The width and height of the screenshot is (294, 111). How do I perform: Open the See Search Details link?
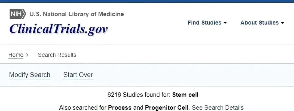218,108
